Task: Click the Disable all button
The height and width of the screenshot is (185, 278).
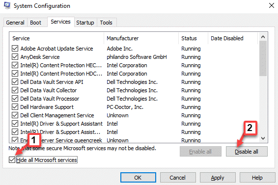Action: coord(247,152)
